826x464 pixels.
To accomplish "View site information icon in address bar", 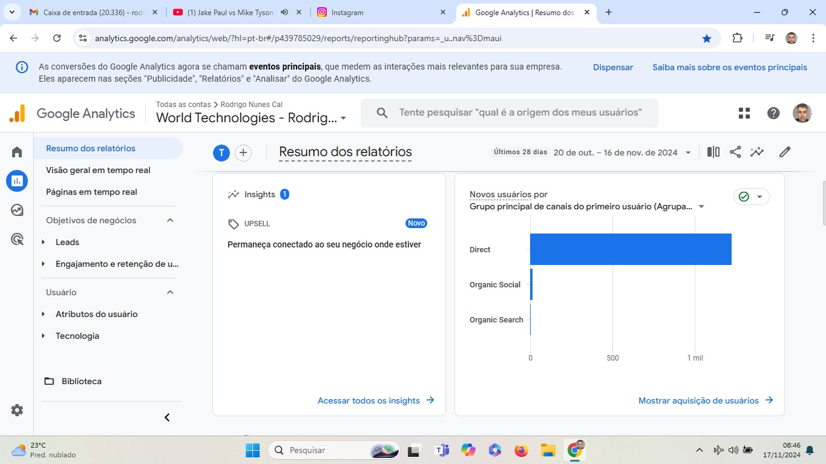I will (x=84, y=38).
